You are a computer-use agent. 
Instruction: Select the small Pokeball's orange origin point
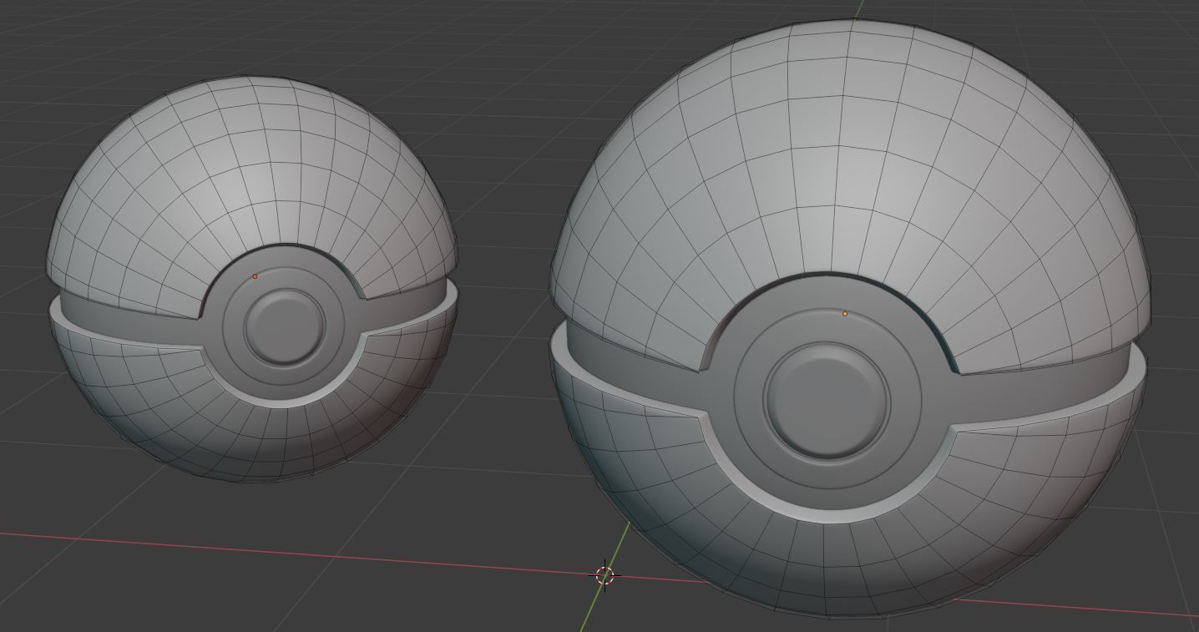pyautogui.click(x=255, y=276)
